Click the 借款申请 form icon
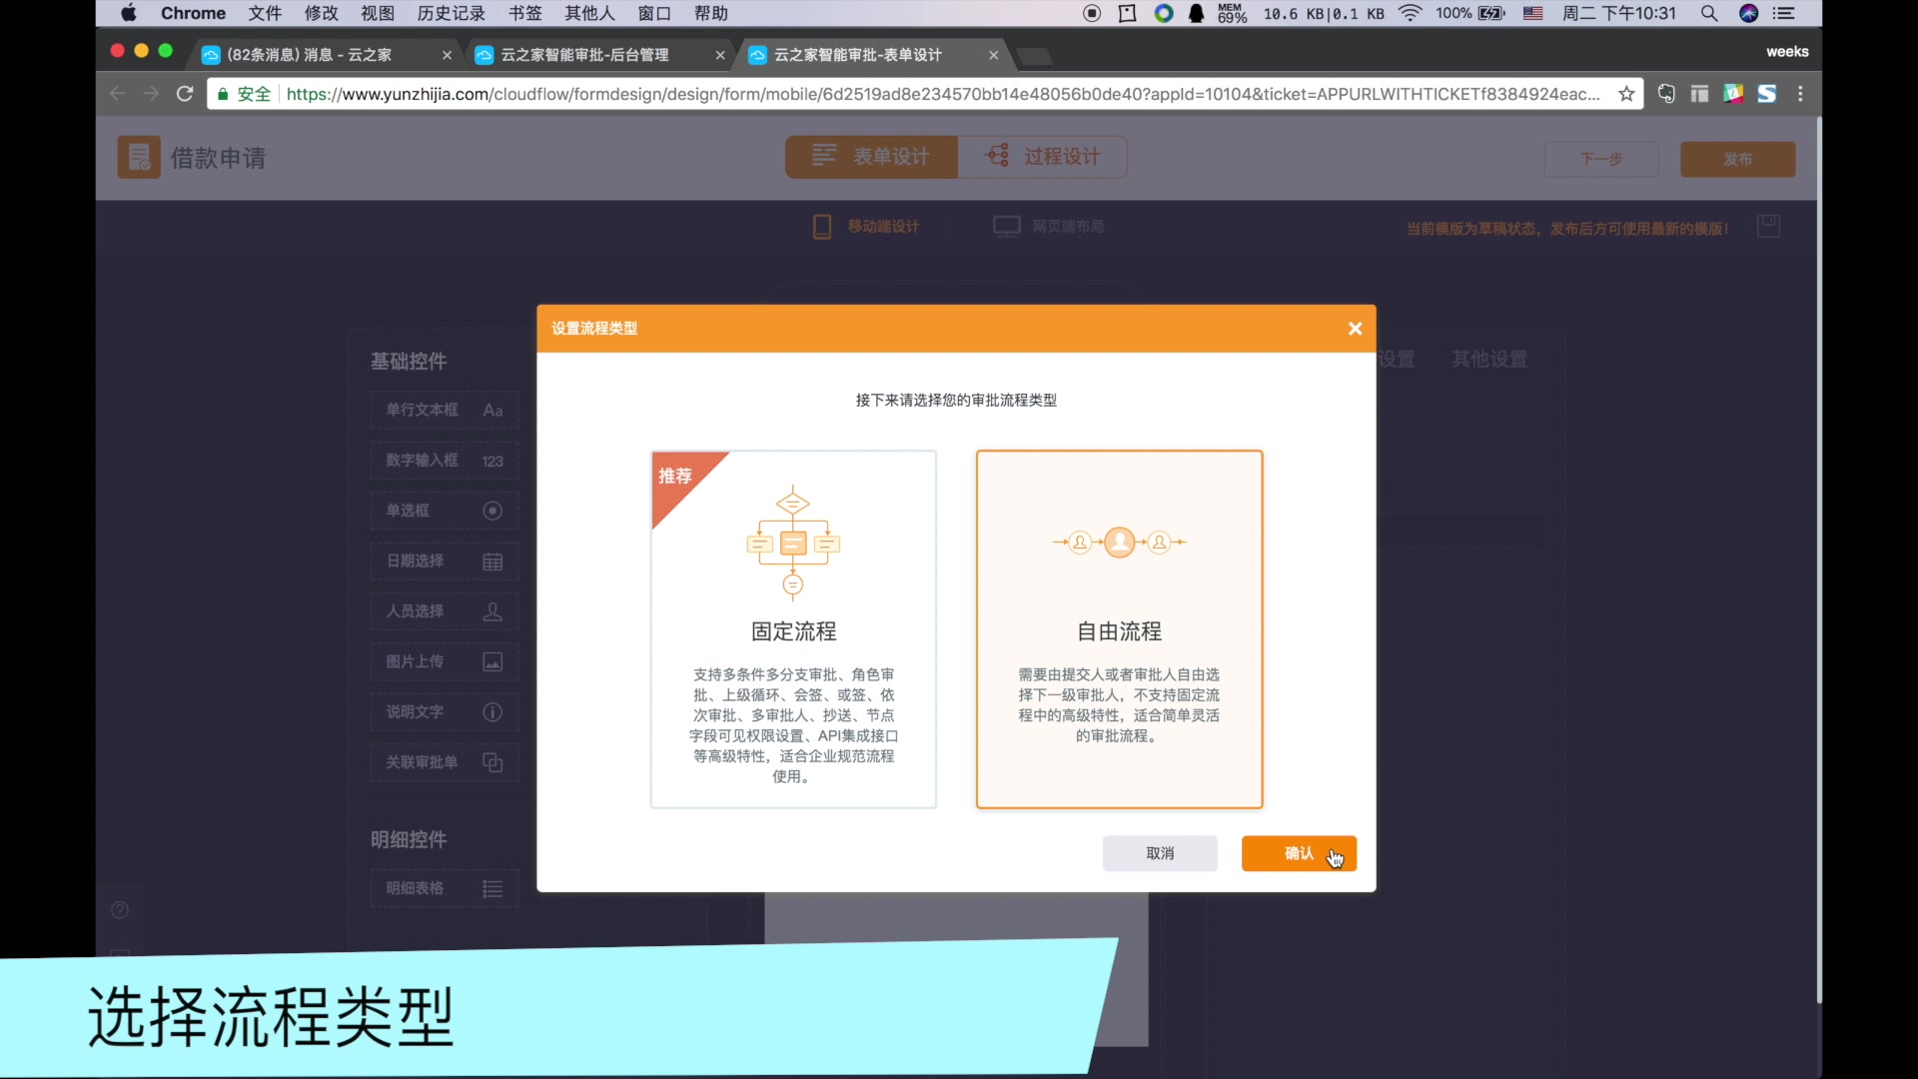1918x1079 pixels. coord(139,157)
